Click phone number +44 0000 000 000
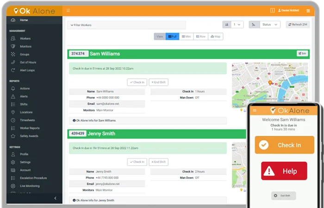The image size is (324, 208). pos(108,98)
